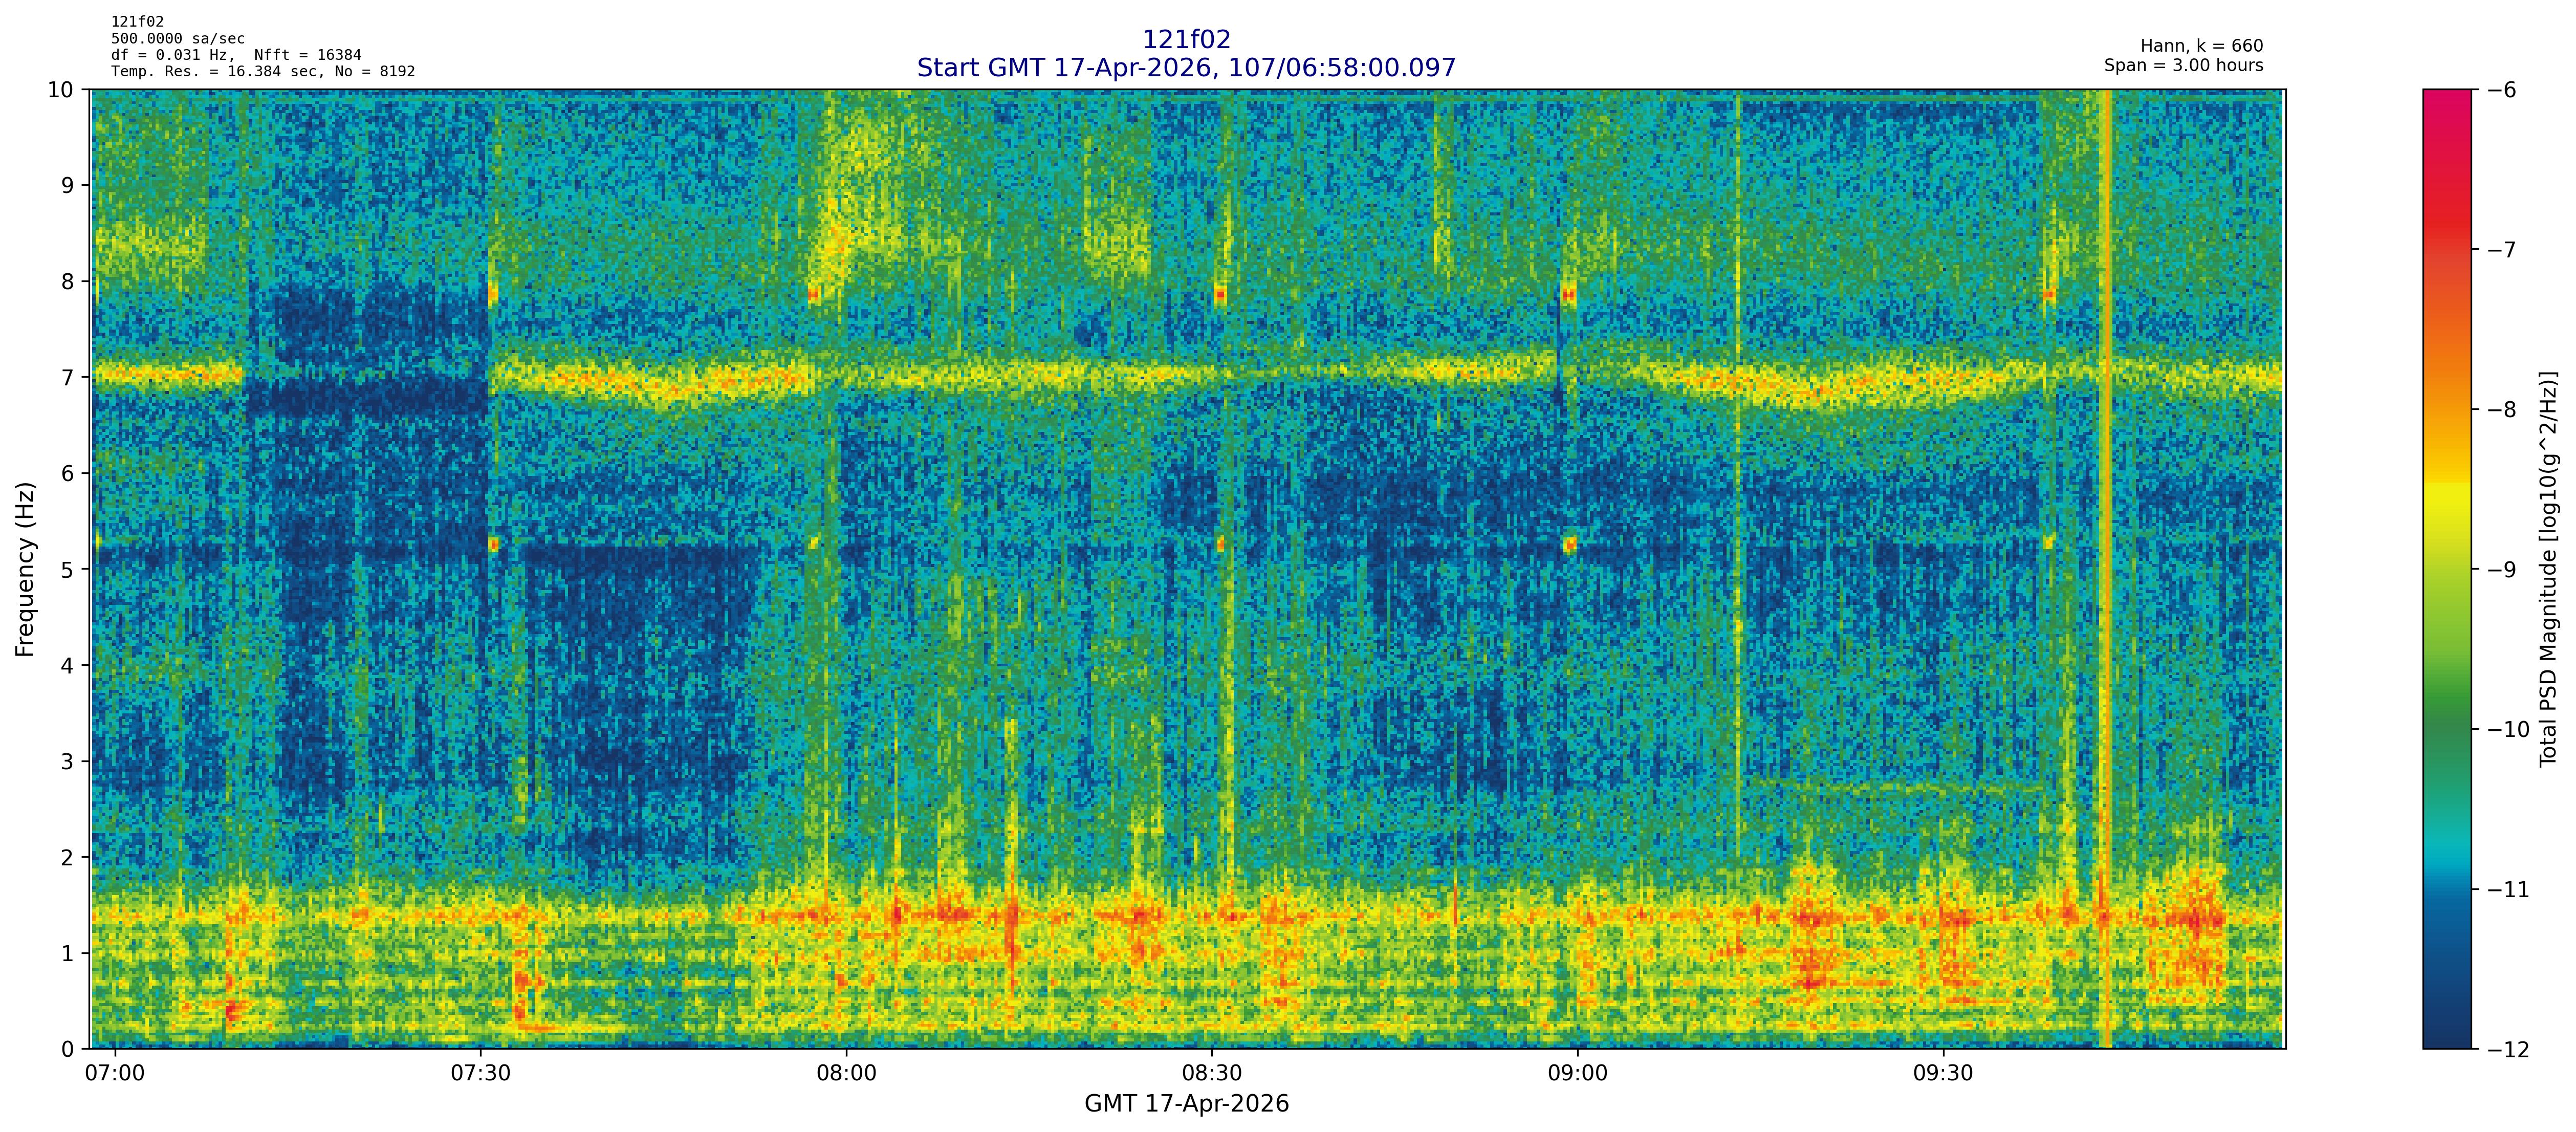This screenshot has height=1132, width=2576.
Task: Click the 10 Hz frequency tick label
Action: (61, 90)
